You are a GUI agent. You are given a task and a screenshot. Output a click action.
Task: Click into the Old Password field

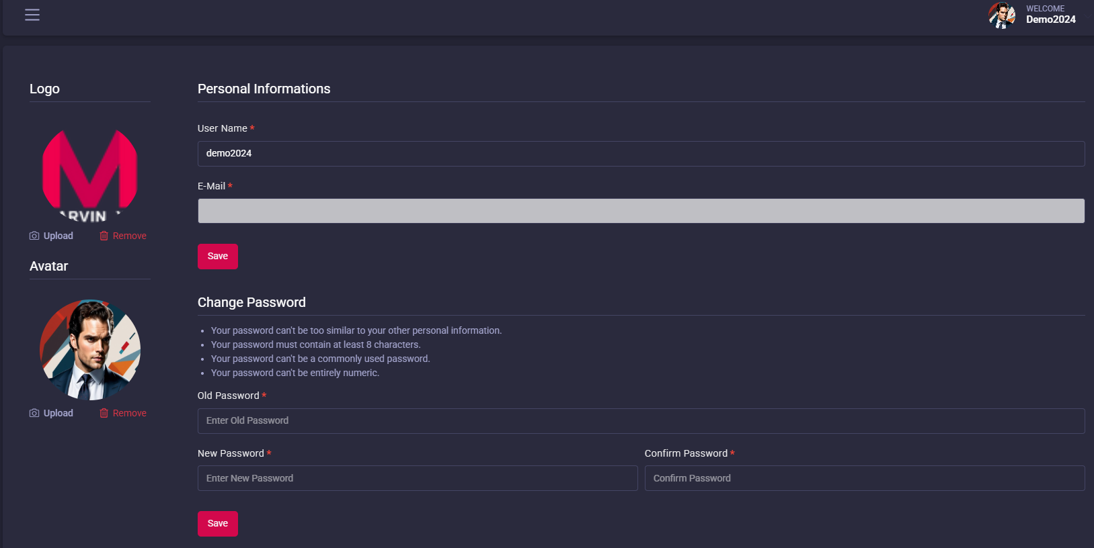[640, 421]
